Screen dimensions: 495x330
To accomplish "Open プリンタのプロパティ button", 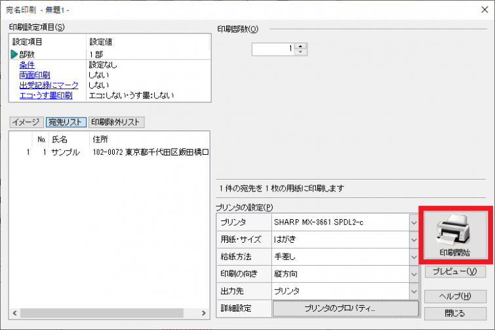I will [x=346, y=308].
